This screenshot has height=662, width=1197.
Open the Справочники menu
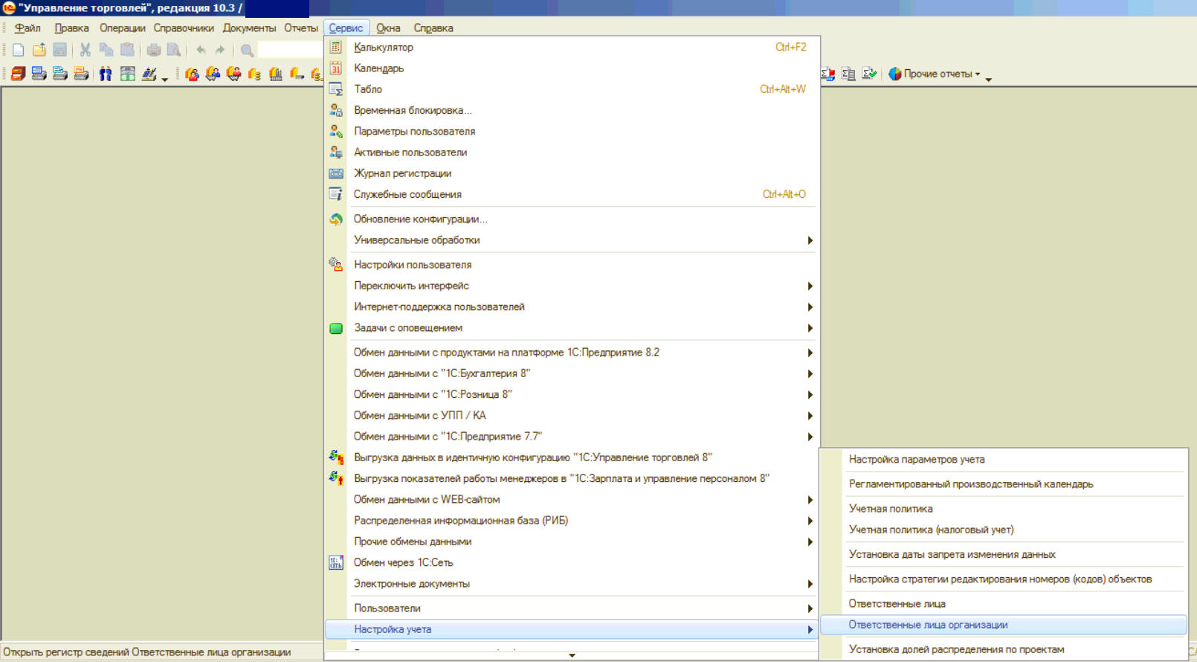point(184,28)
